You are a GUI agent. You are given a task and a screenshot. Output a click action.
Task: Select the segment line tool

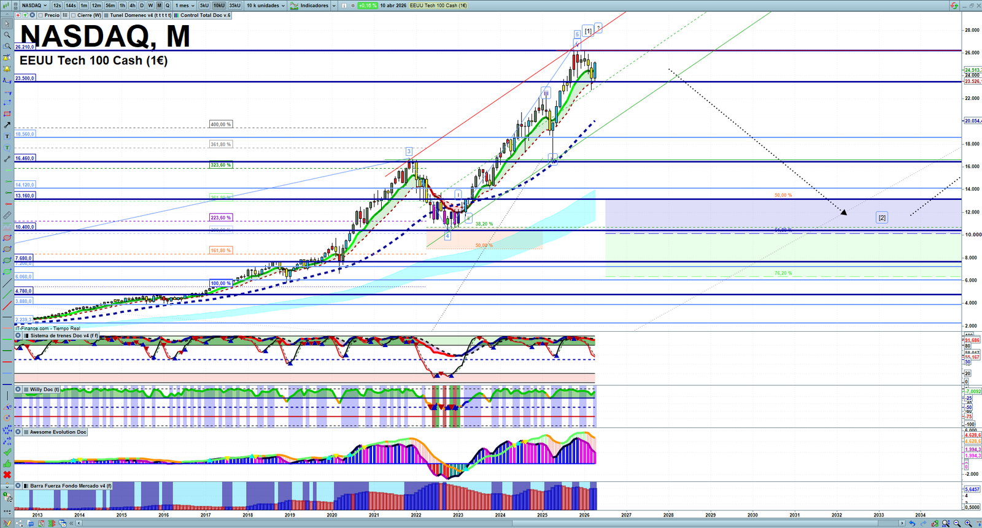click(7, 159)
